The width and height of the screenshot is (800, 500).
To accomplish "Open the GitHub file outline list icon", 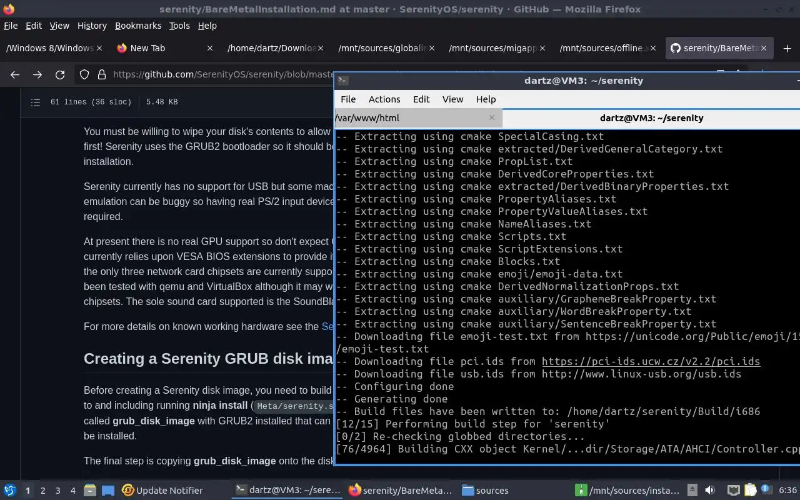I will click(36, 102).
